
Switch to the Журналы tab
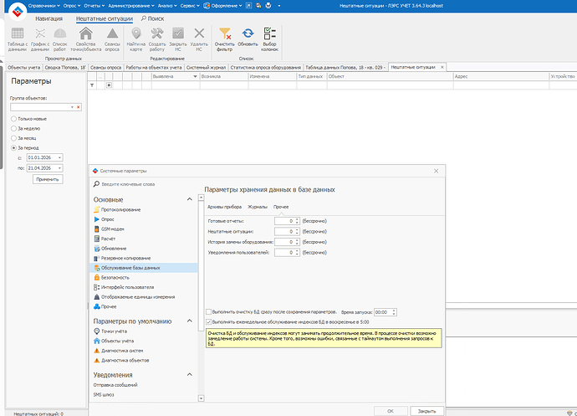point(258,205)
